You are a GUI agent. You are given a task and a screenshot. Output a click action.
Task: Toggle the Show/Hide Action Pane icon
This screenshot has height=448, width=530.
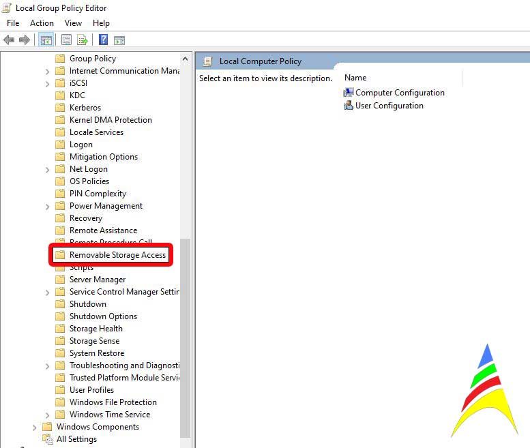point(119,40)
